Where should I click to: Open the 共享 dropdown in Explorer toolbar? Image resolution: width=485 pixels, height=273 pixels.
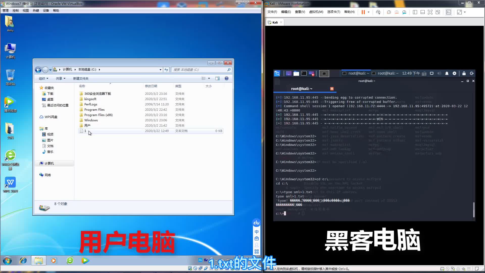click(61, 78)
